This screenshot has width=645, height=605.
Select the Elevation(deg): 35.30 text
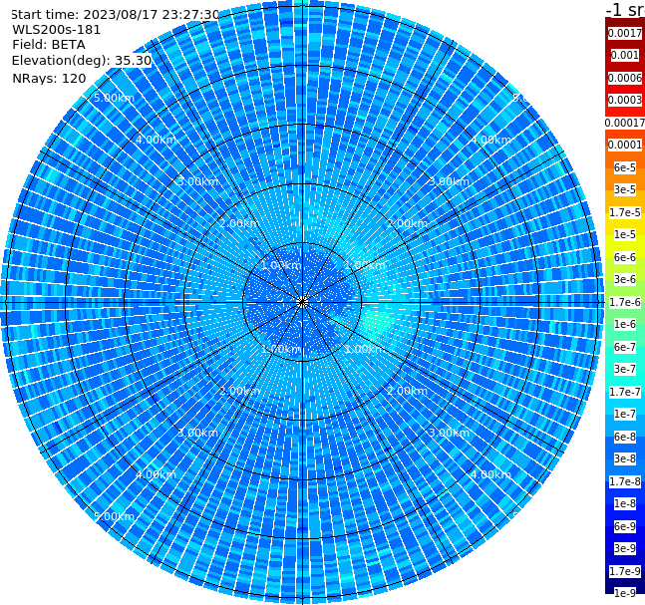coord(82,61)
